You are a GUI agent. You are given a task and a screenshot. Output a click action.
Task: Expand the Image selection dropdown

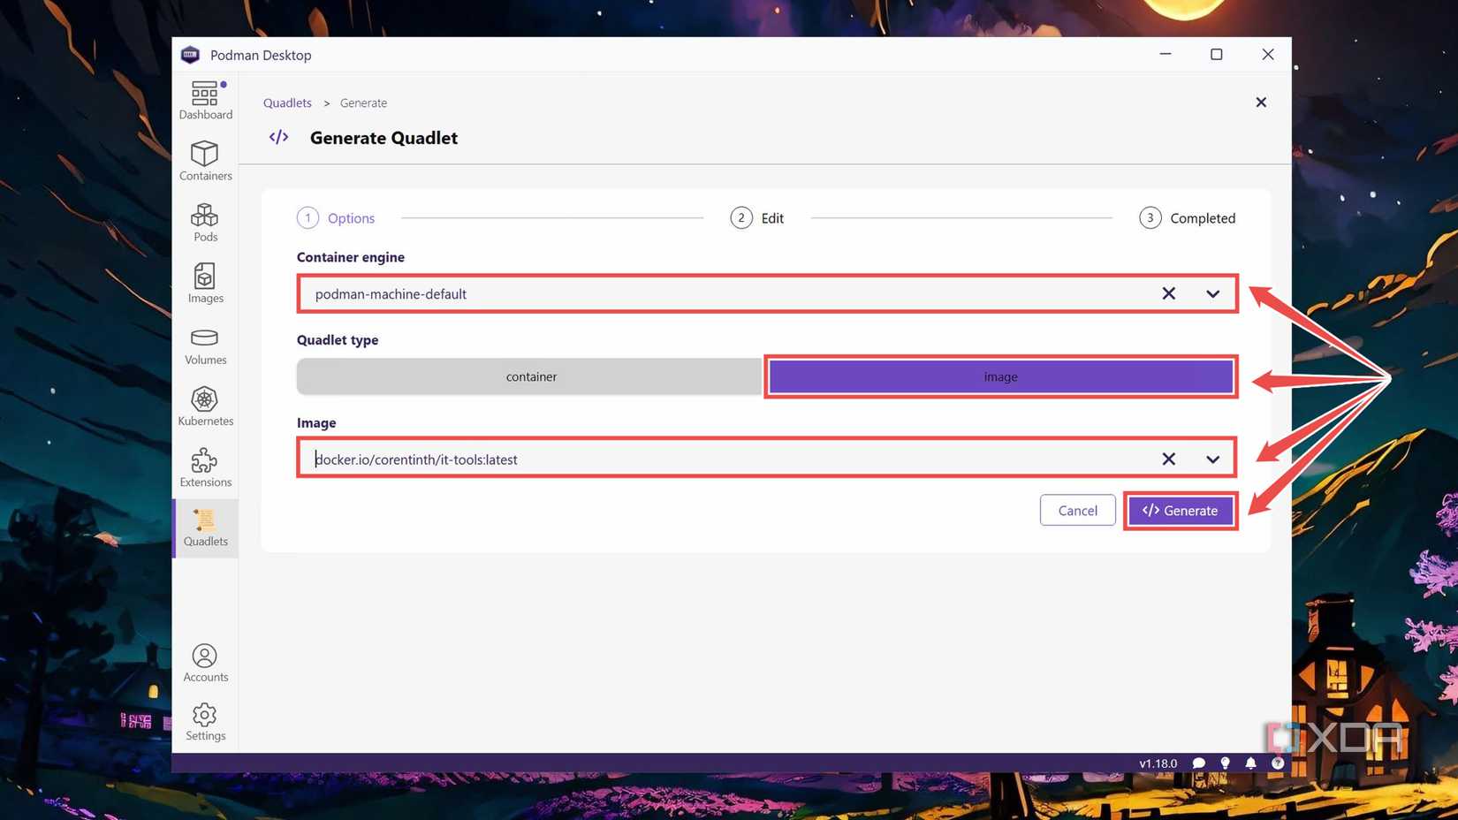(1211, 459)
